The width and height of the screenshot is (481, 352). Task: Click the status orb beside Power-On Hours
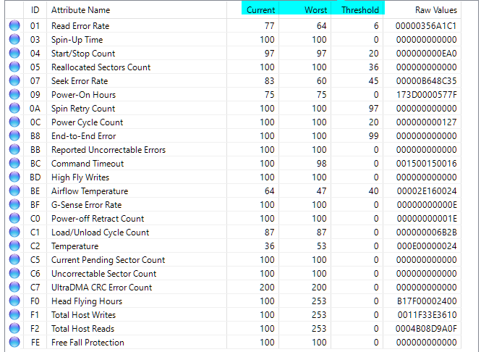(14, 95)
